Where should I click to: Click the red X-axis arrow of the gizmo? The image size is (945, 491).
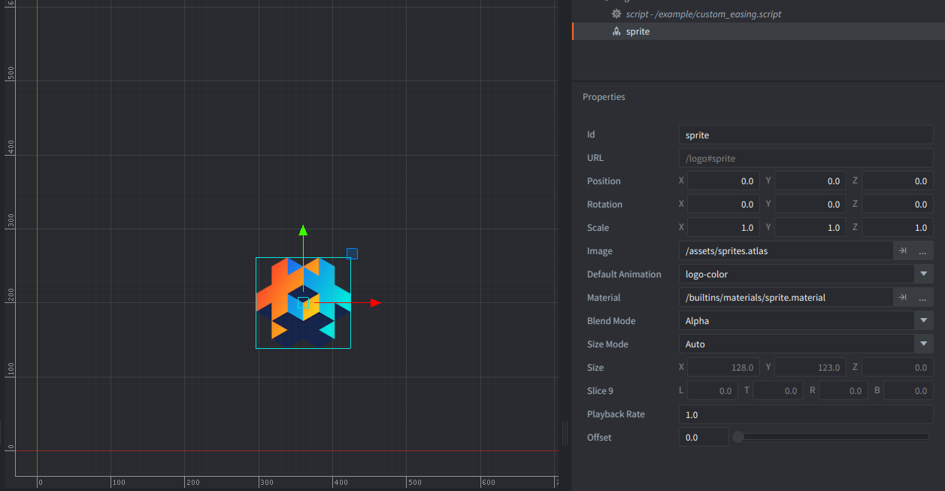point(377,303)
